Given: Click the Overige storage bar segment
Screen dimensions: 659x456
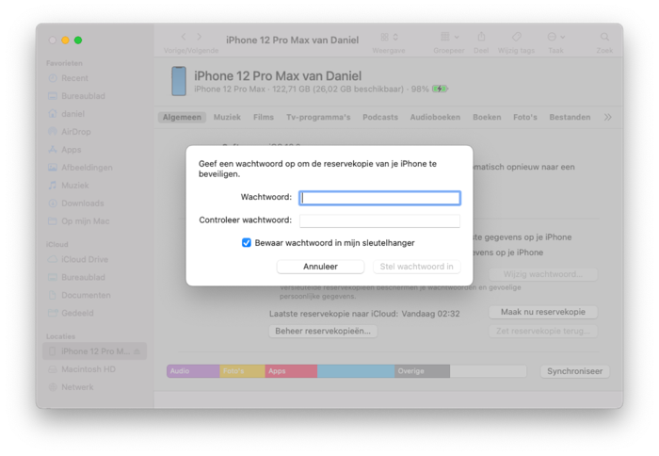Looking at the screenshot, I should tap(422, 371).
